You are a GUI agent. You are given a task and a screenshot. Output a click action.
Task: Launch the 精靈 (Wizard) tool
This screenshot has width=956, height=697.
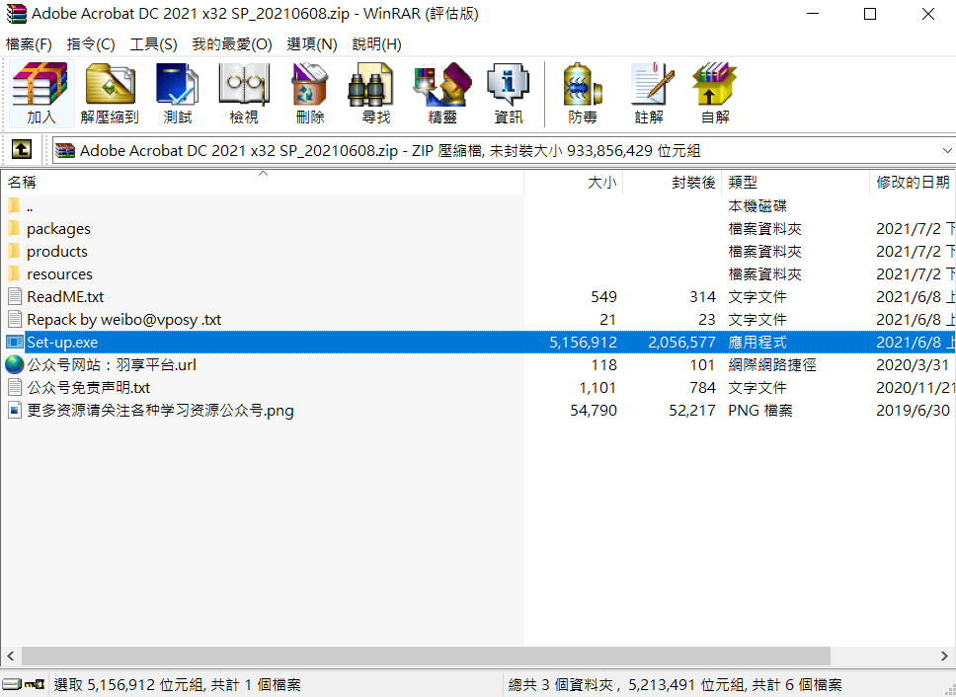(442, 94)
